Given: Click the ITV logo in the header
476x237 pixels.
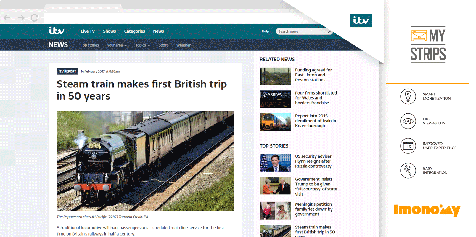Looking at the screenshot, I should coord(57,31).
